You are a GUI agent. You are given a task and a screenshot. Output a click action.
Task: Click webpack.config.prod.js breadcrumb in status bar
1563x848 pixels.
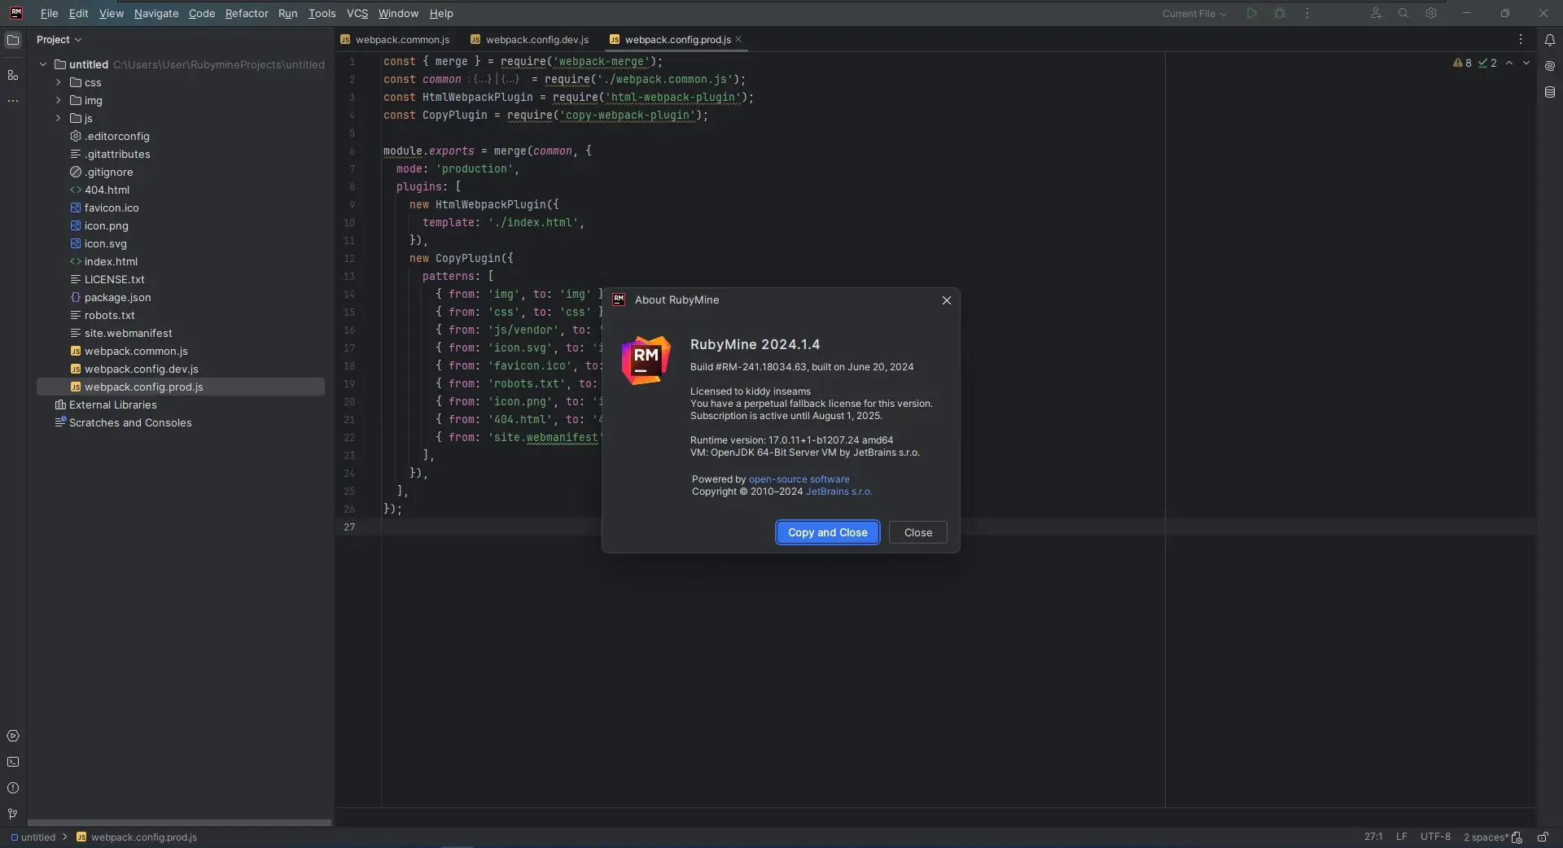click(137, 837)
